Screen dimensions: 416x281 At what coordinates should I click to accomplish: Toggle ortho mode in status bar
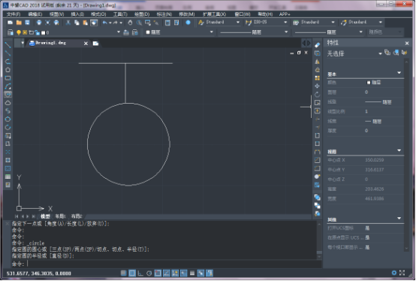click(140, 273)
